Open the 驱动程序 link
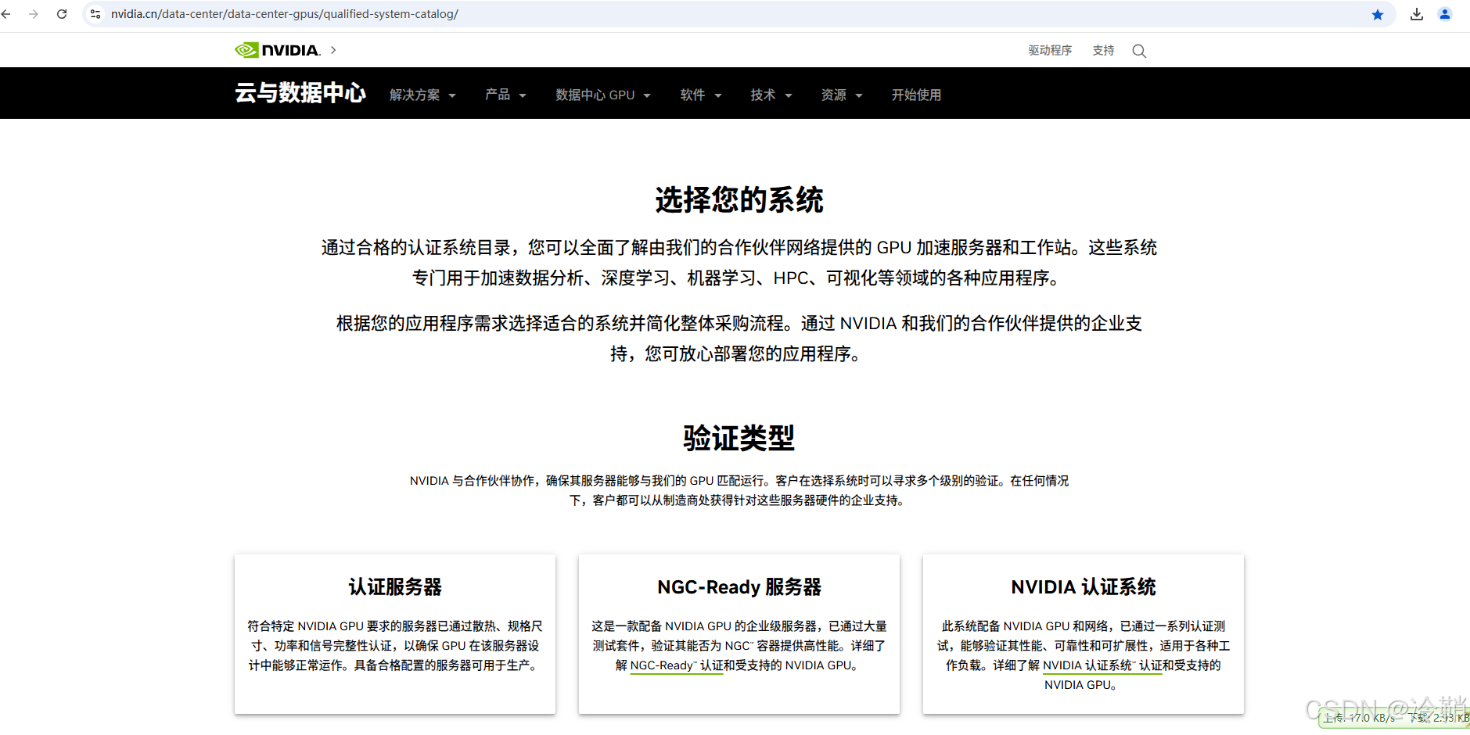This screenshot has width=1470, height=735. point(1050,50)
